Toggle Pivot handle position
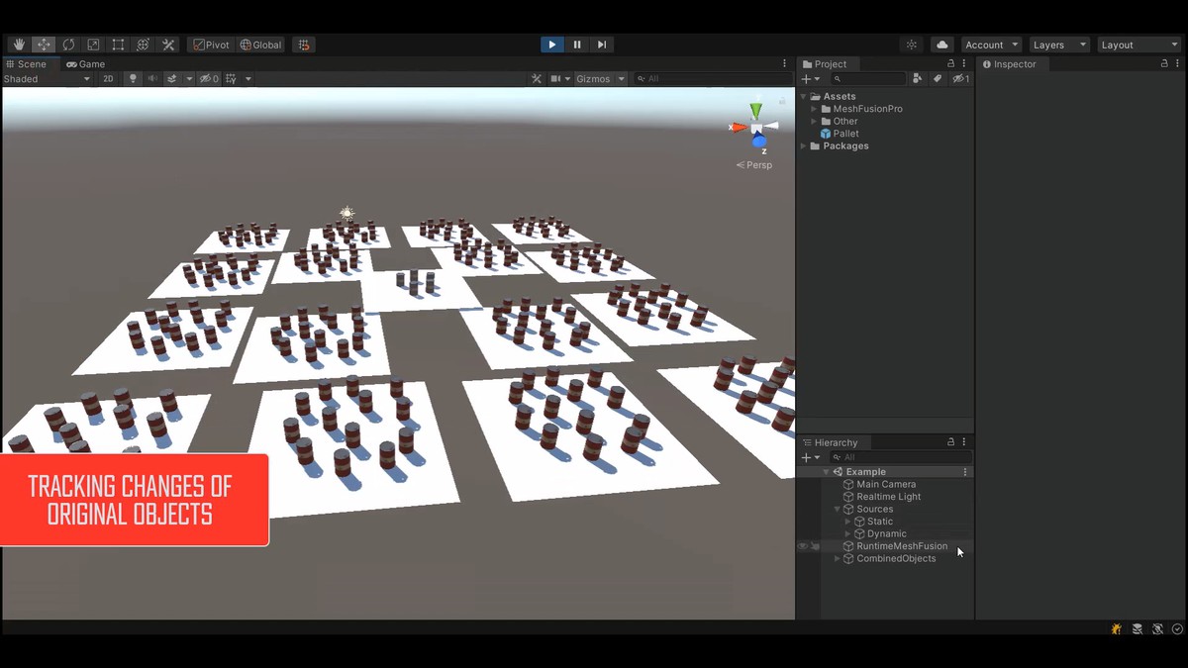Image resolution: width=1188 pixels, height=668 pixels. pos(211,45)
